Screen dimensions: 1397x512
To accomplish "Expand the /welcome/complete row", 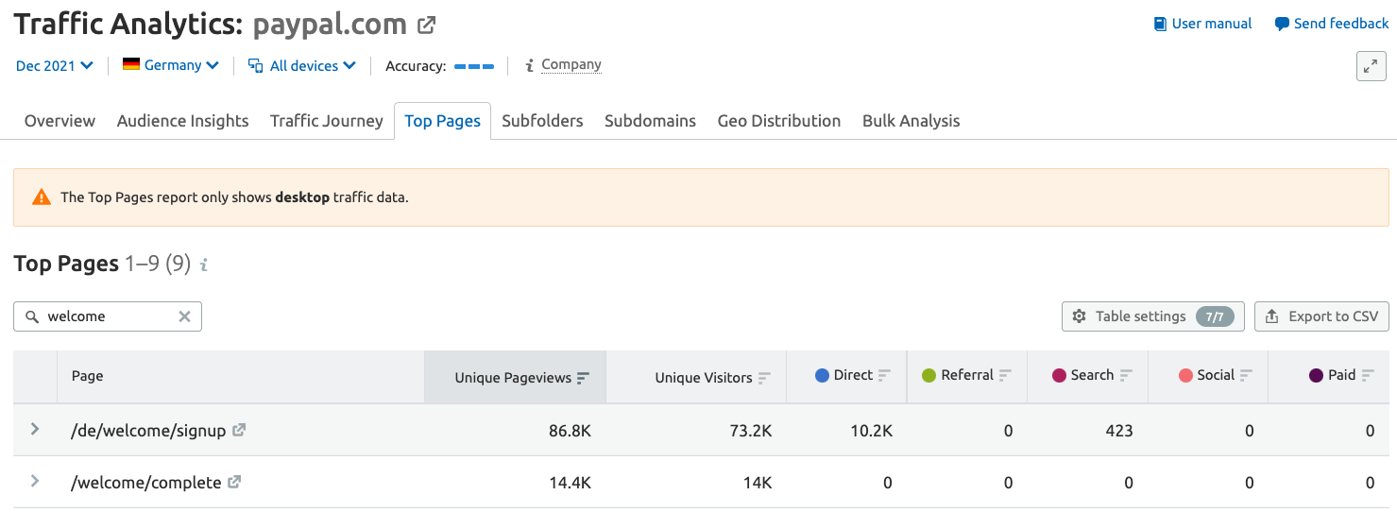I will click(x=35, y=481).
